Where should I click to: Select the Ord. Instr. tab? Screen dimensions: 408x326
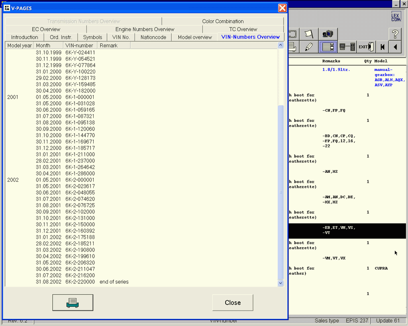61,37
